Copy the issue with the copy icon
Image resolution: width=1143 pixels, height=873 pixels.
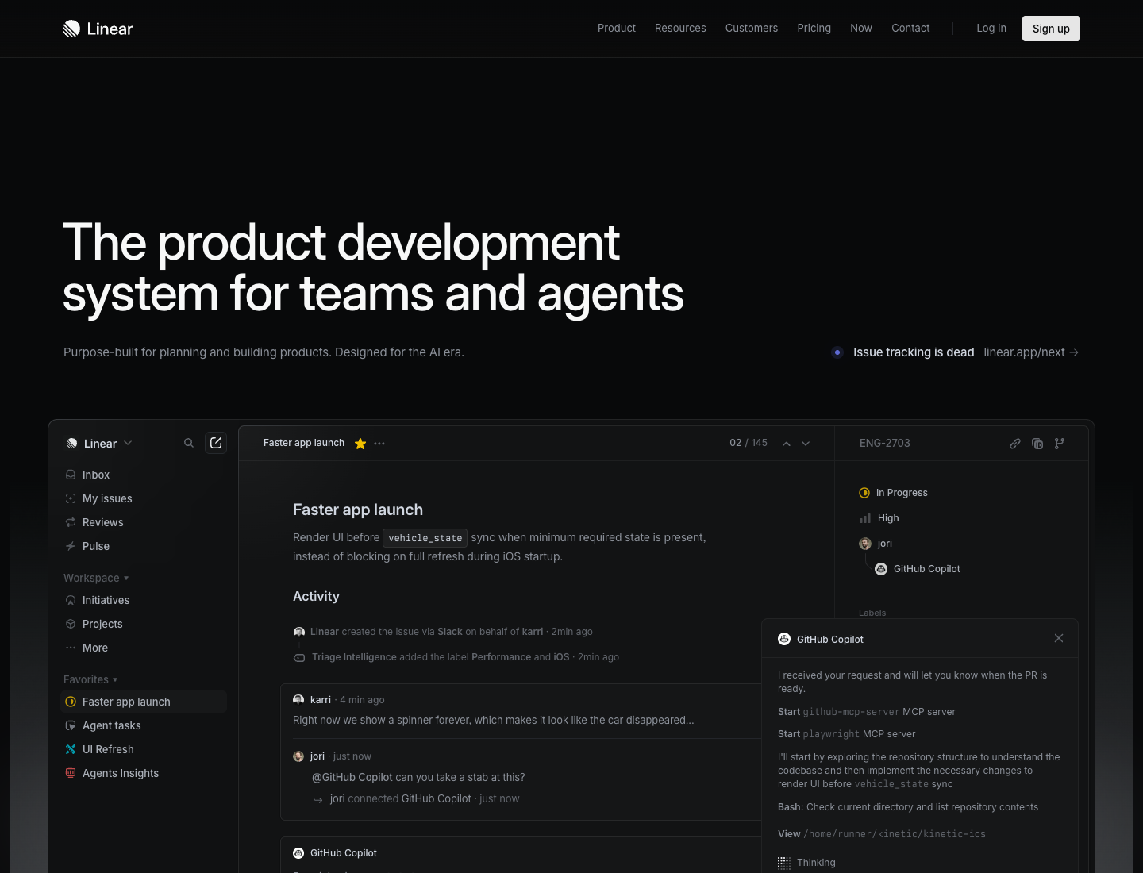coord(1037,444)
